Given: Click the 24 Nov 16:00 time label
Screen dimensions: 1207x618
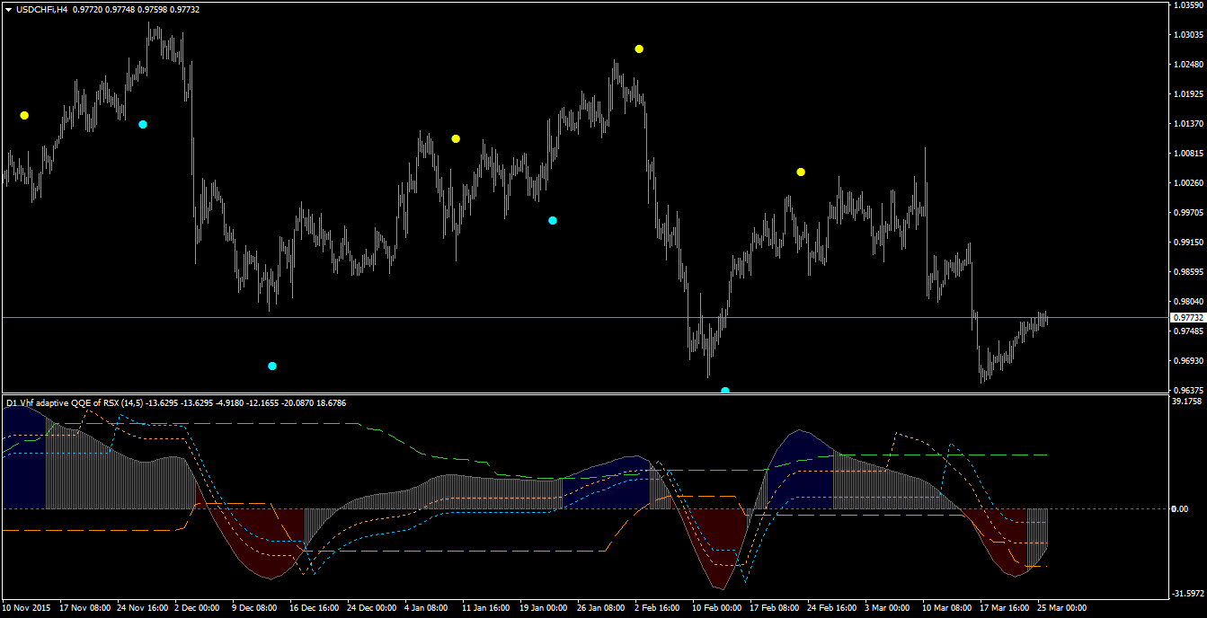Looking at the screenshot, I should tap(142, 607).
